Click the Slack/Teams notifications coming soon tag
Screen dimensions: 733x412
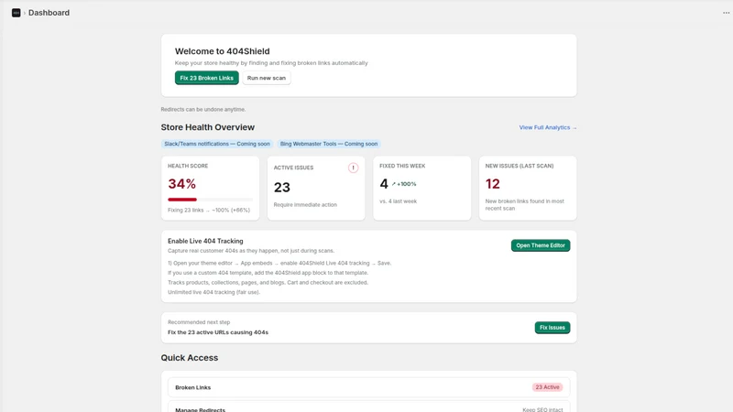[217, 144]
